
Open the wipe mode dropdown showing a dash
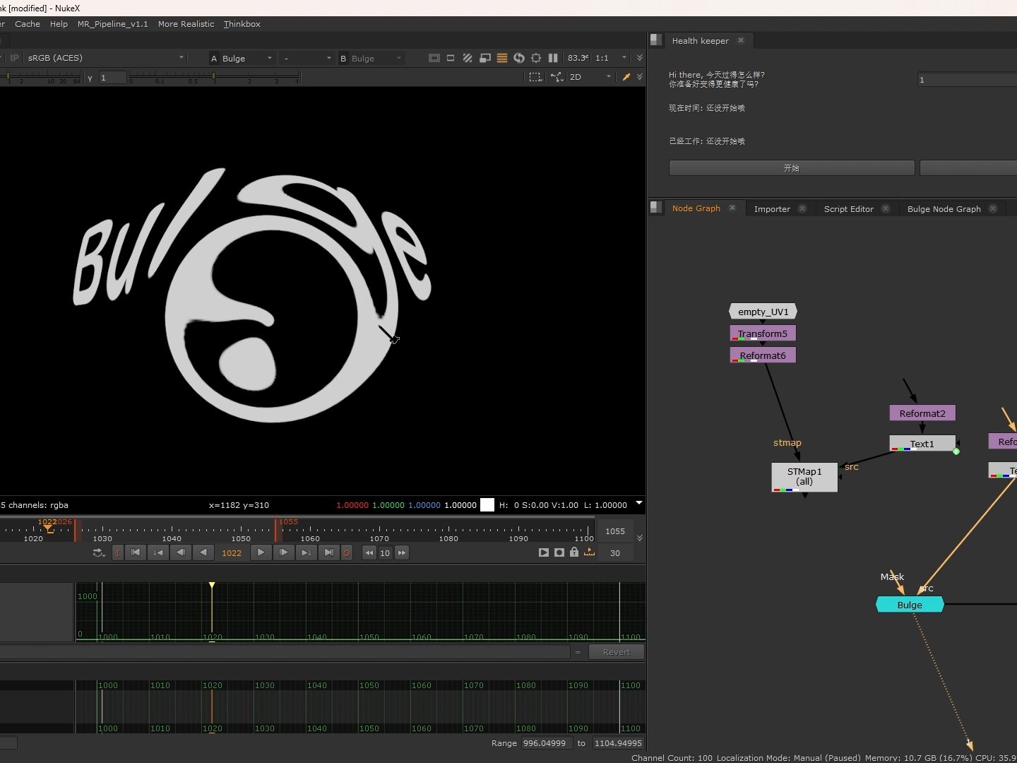coord(307,58)
